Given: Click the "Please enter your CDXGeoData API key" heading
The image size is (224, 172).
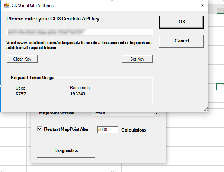Looking at the screenshot, I should pyautogui.click(x=53, y=19).
